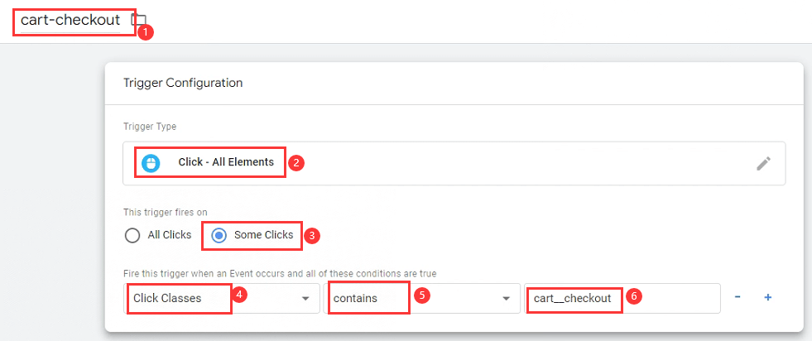Click the arrow on the contains dropdown
The width and height of the screenshot is (812, 341).
506,299
